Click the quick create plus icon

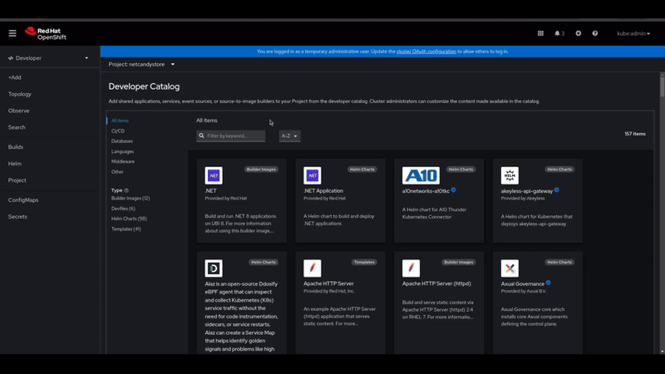tap(578, 33)
